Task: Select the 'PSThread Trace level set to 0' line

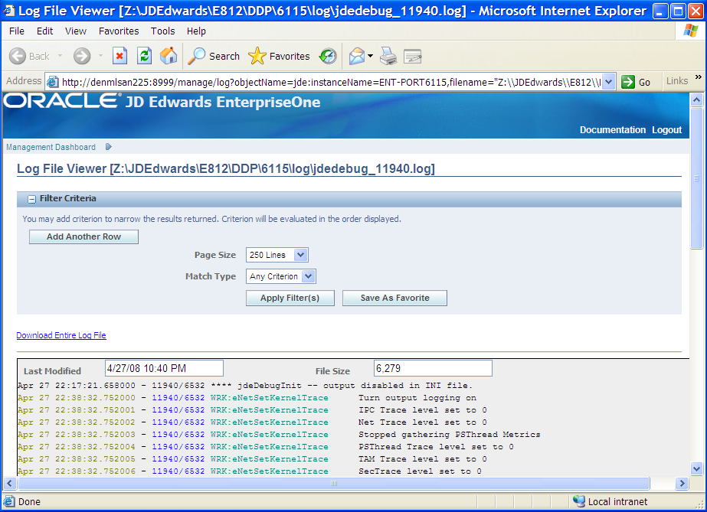Action: click(266, 447)
